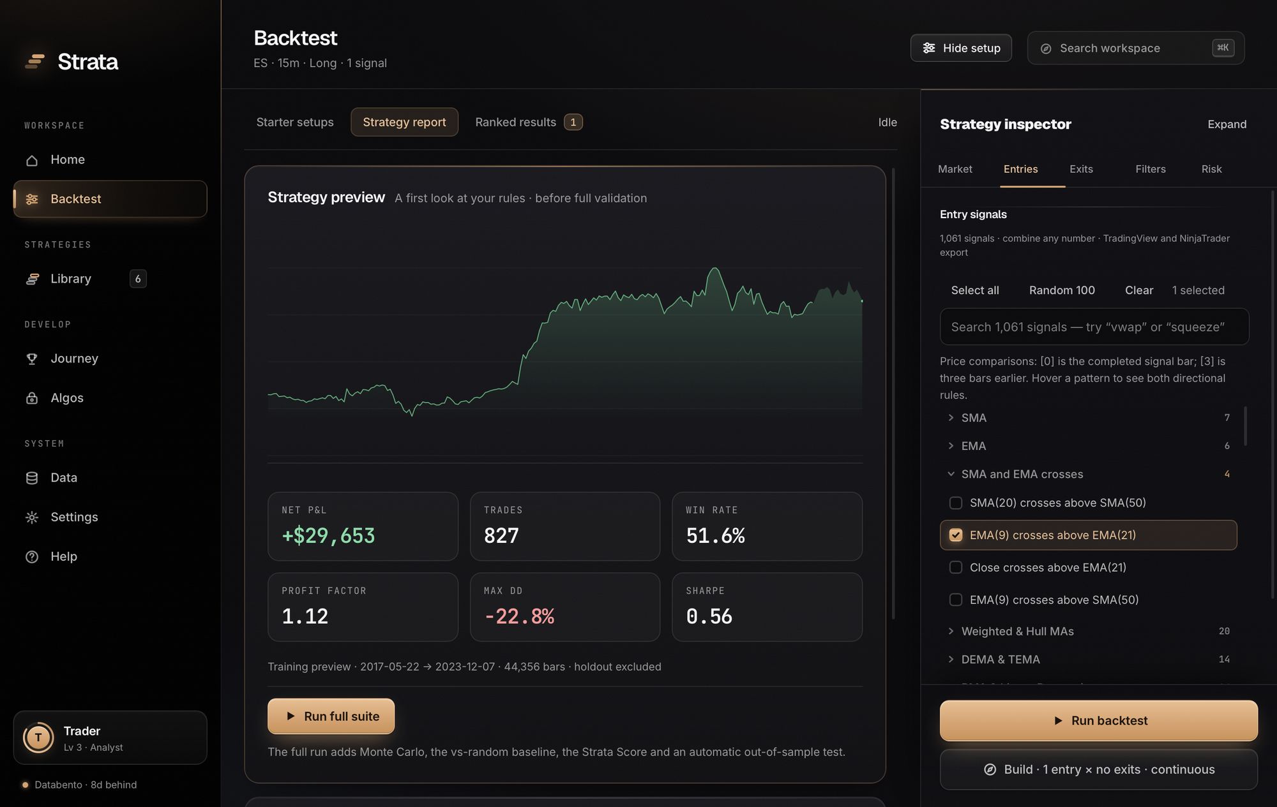Click the signal list scrollbar

[x=1245, y=426]
